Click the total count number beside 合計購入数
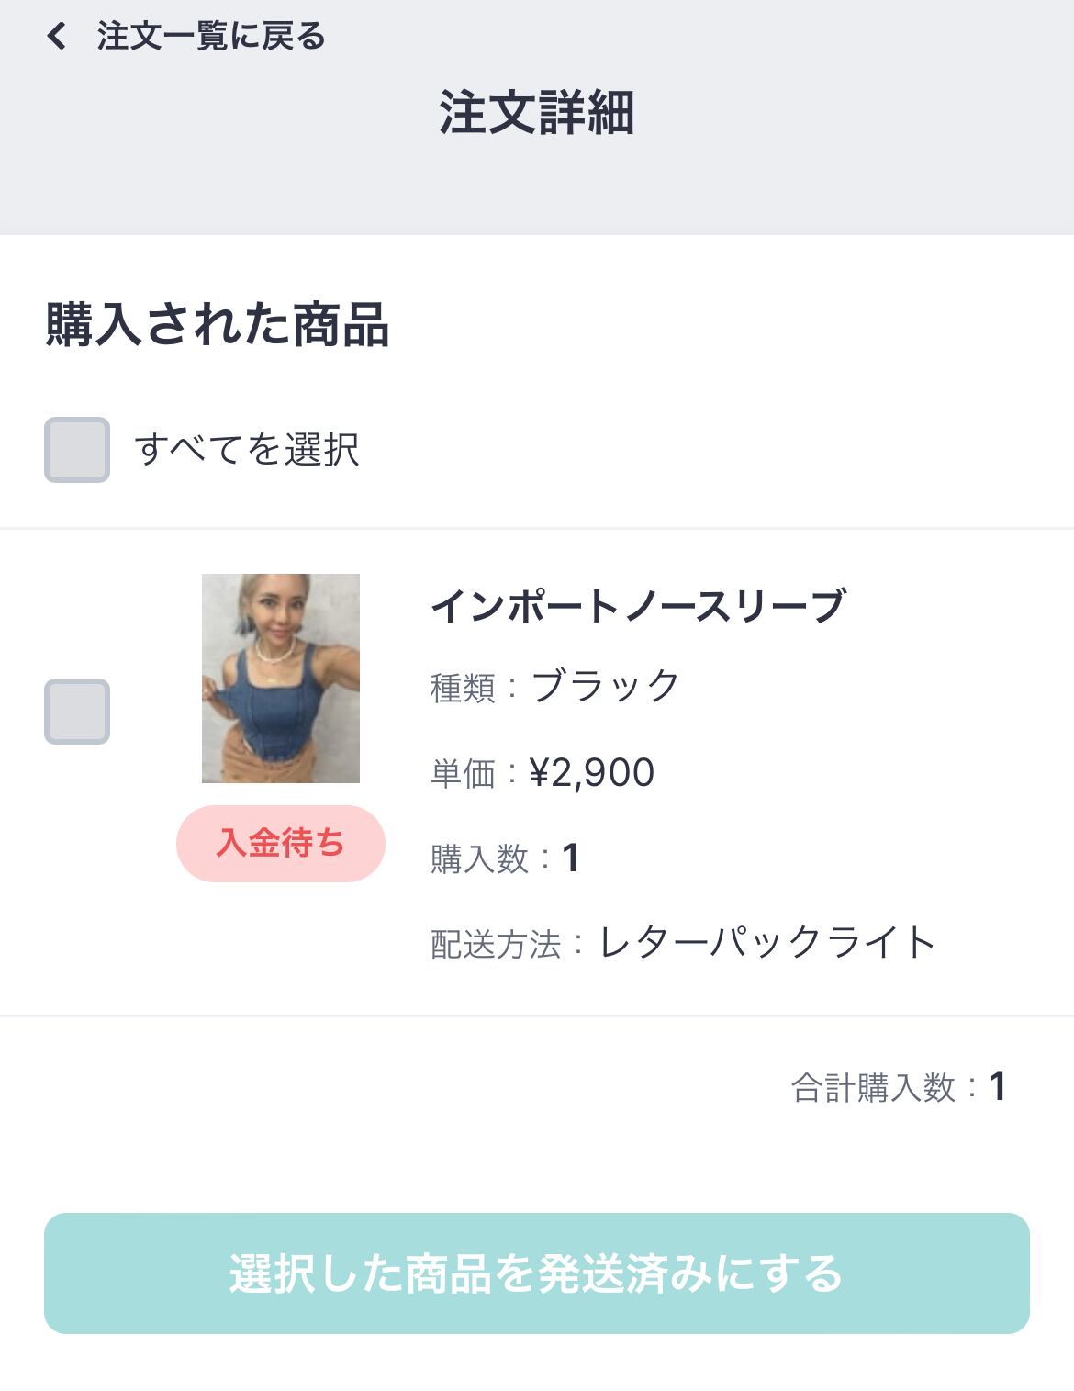 tap(998, 1088)
